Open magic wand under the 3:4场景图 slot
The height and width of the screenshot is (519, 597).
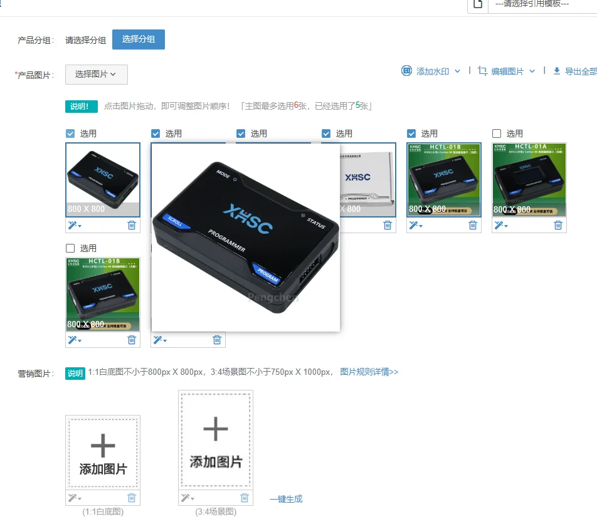pos(188,498)
